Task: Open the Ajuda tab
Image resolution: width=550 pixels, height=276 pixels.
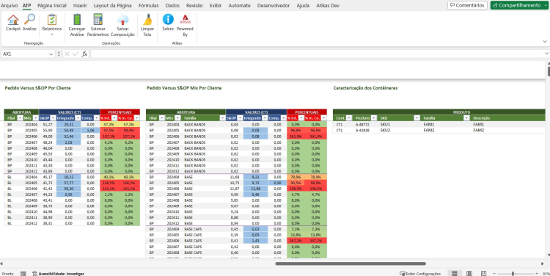Action: 303,6
